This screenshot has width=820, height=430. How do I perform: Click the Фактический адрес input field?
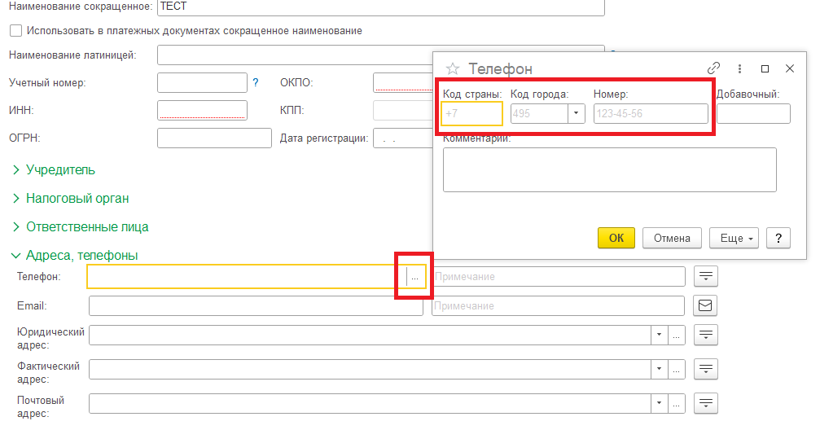tap(370, 369)
